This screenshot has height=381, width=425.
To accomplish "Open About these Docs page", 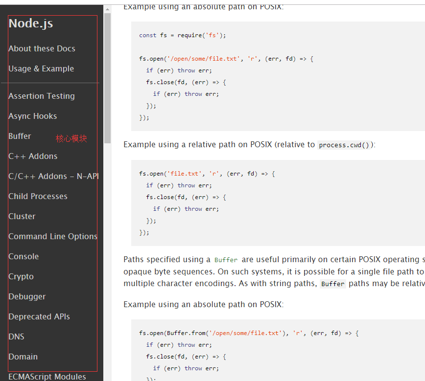I will (42, 48).
